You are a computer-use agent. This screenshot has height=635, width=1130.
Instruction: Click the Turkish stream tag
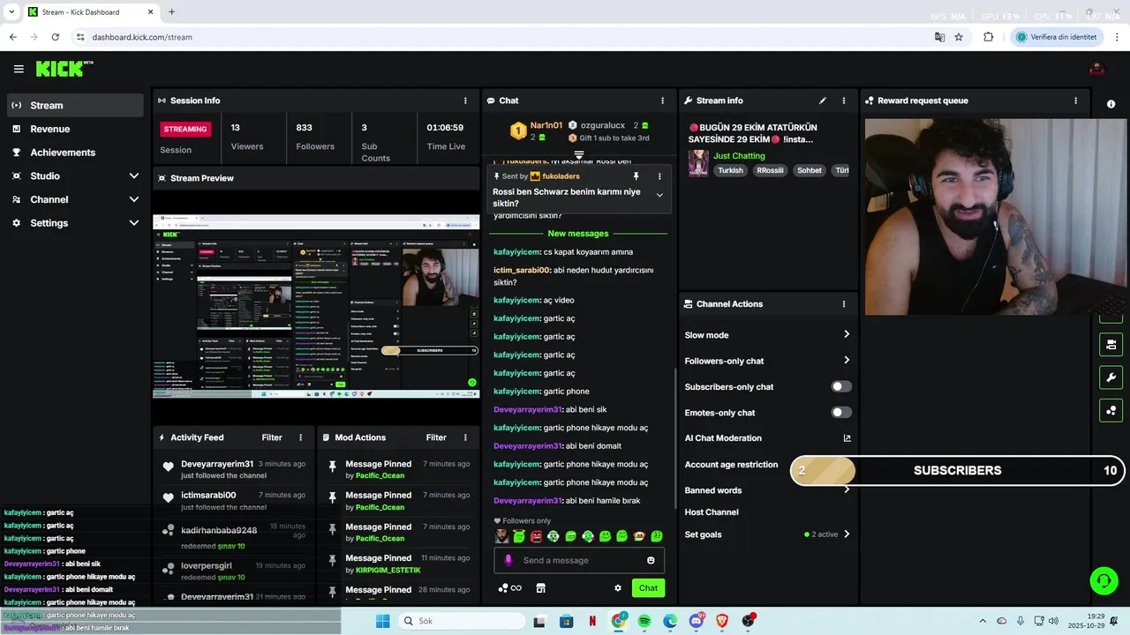click(730, 170)
